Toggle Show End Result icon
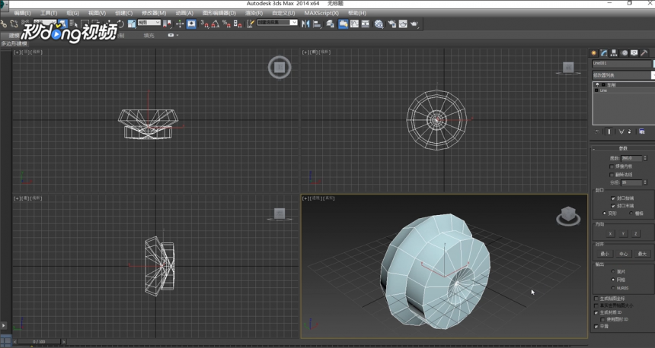This screenshot has height=348, width=655. [x=609, y=131]
